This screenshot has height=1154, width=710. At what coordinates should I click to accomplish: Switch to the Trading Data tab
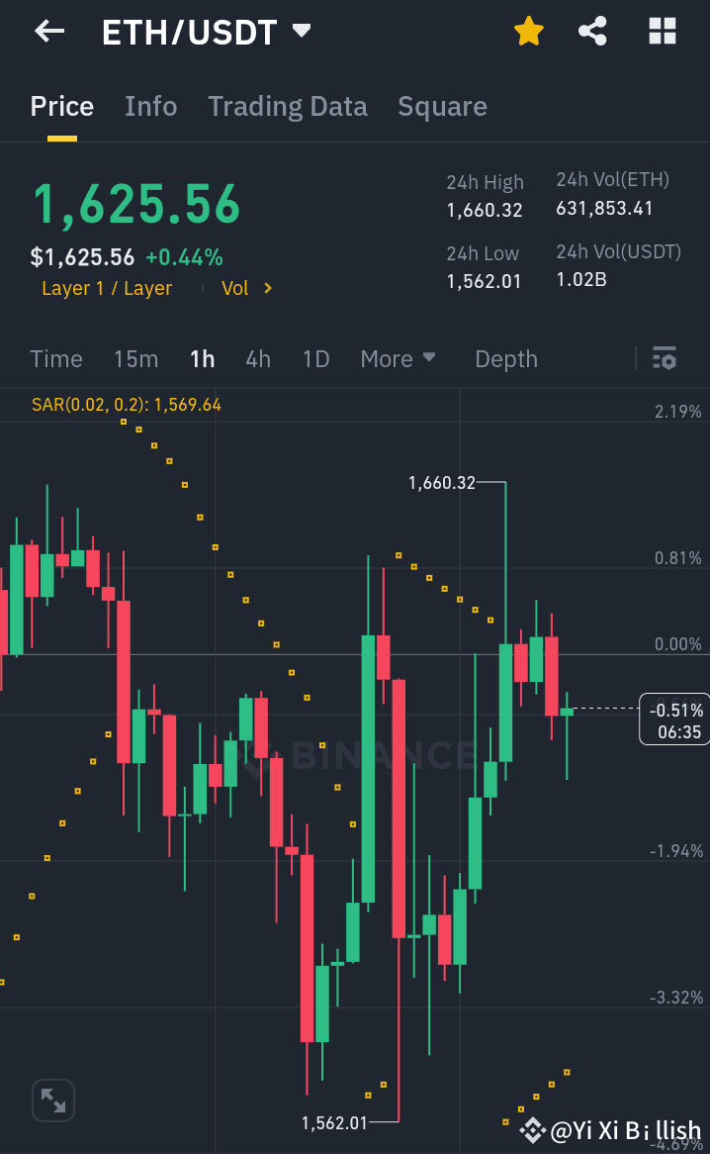288,106
